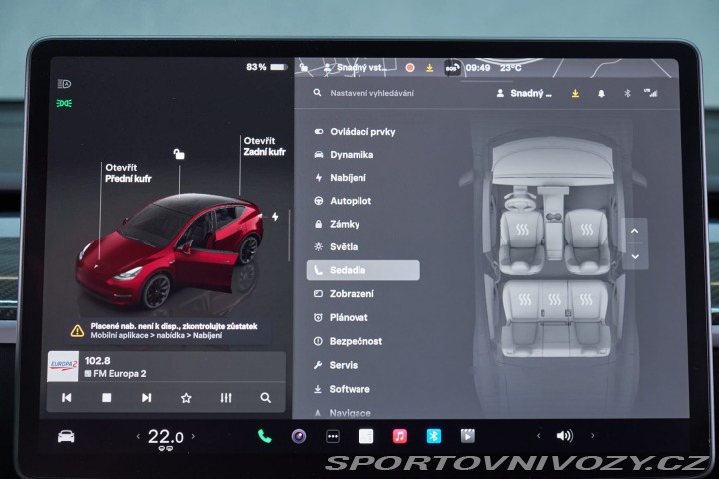Increase cabin temperature with right arrow
This screenshot has height=479, width=719.
[193, 436]
